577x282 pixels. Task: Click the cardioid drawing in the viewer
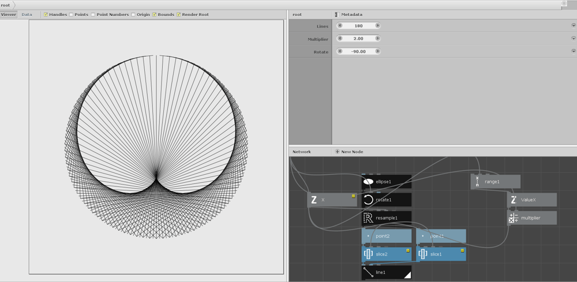pos(156,146)
